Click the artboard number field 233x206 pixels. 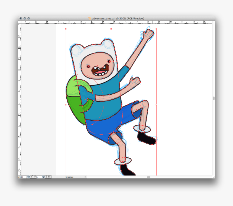coord(39,177)
